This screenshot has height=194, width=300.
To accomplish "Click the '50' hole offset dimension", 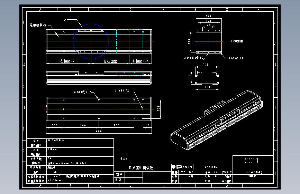I will (x=147, y=125).
